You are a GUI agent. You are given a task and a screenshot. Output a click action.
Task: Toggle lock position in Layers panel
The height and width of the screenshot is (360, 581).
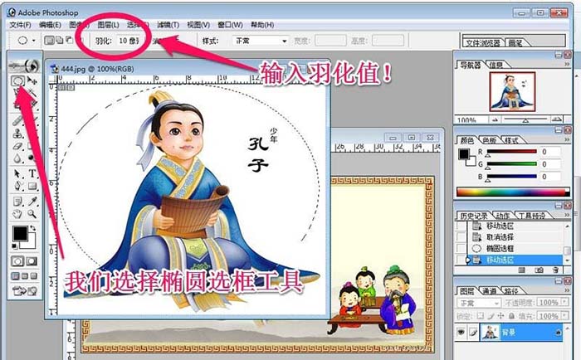pyautogui.click(x=501, y=316)
